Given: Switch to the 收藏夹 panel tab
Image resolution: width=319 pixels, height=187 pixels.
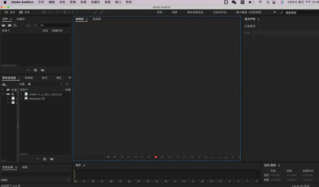Looking at the screenshot, I should (21, 19).
